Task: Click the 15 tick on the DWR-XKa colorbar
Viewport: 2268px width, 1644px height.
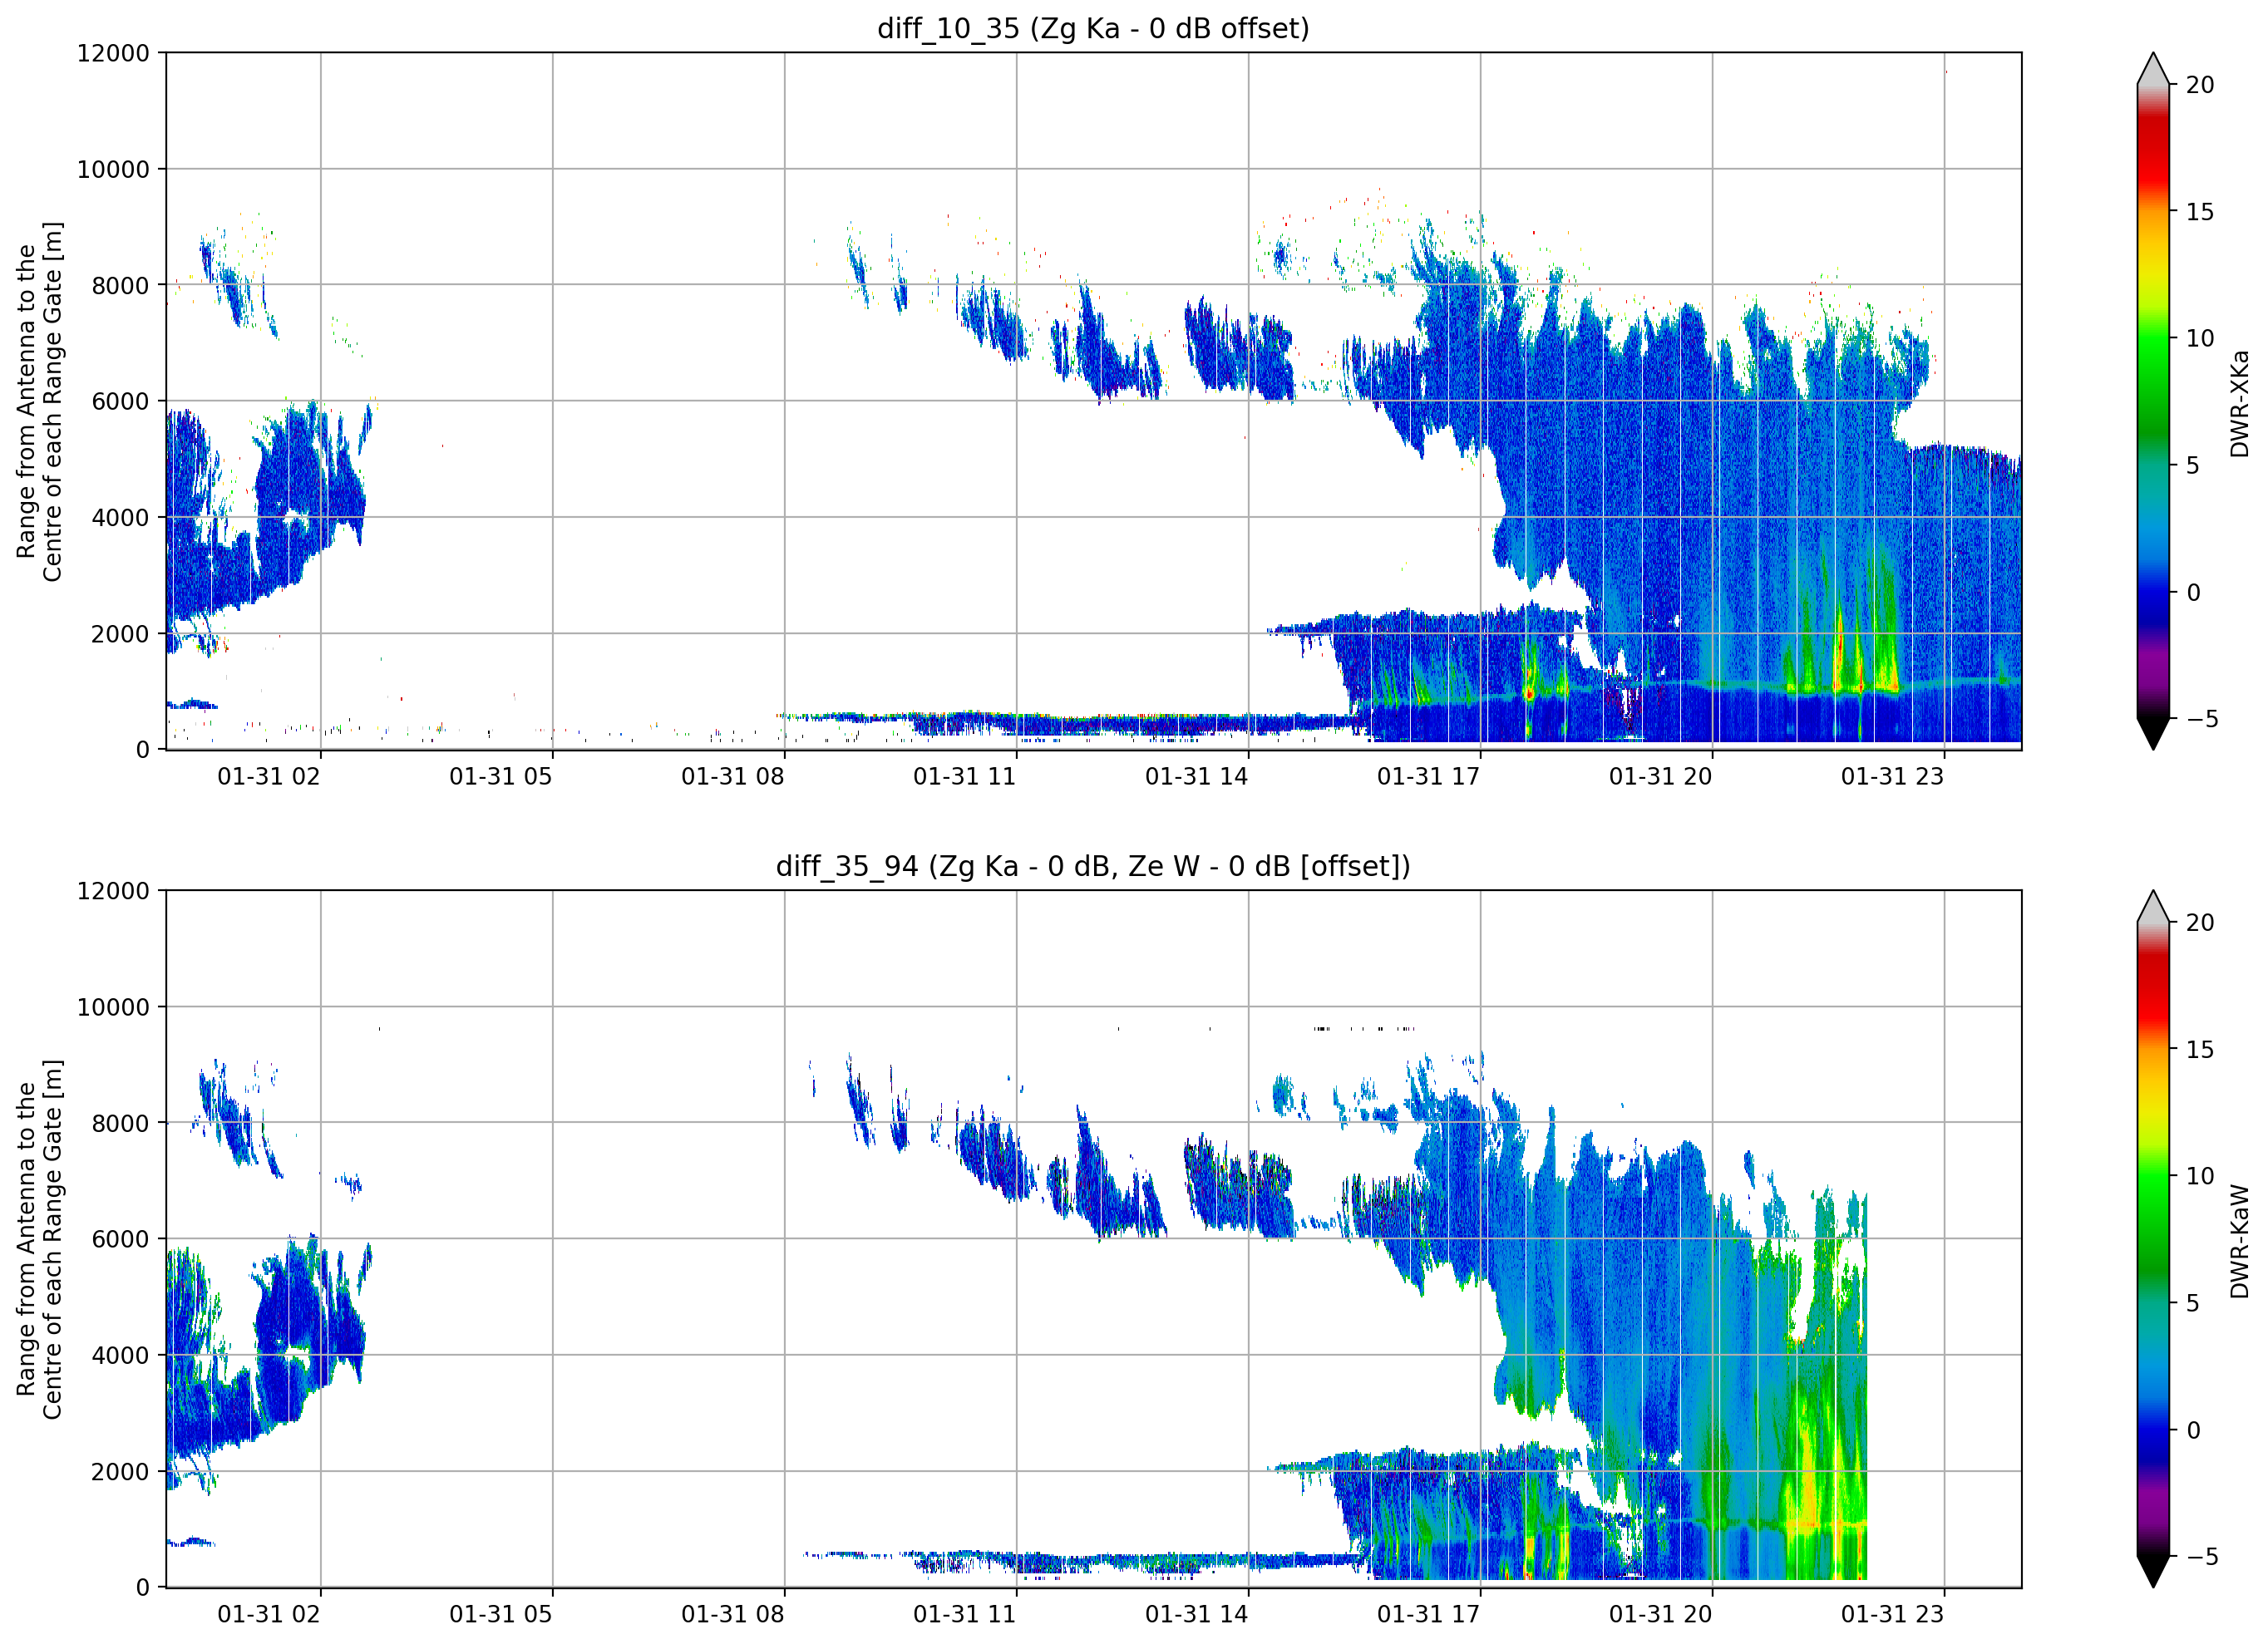Action: coord(2200,212)
